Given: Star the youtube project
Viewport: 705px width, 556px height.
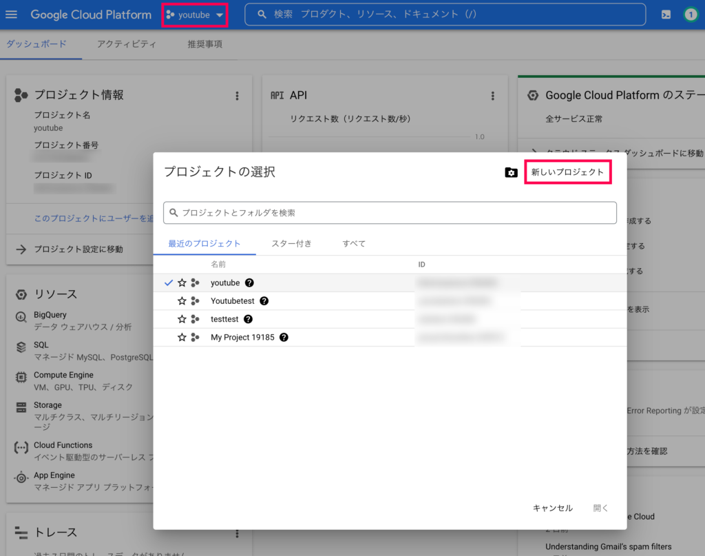Looking at the screenshot, I should click(x=182, y=283).
